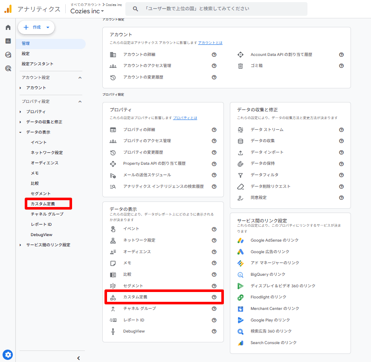Screen dimensions: 371x362
Task: Expand the アカウント tree item
Action: tap(20, 88)
